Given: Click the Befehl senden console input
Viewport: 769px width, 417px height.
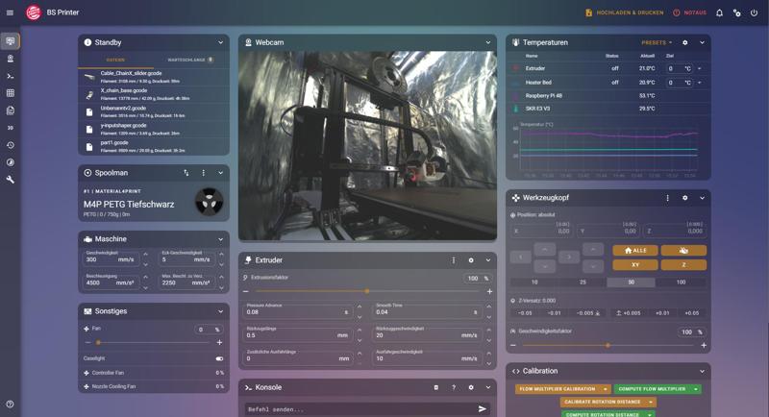Looking at the screenshot, I should point(360,409).
